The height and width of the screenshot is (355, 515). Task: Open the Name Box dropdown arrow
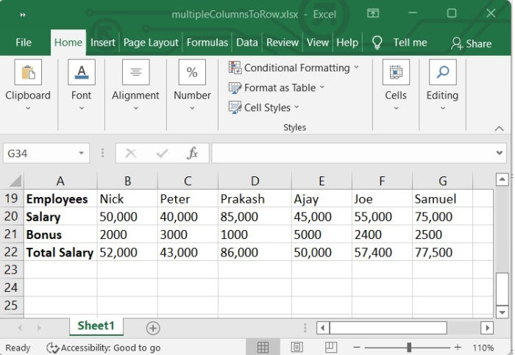click(x=82, y=154)
